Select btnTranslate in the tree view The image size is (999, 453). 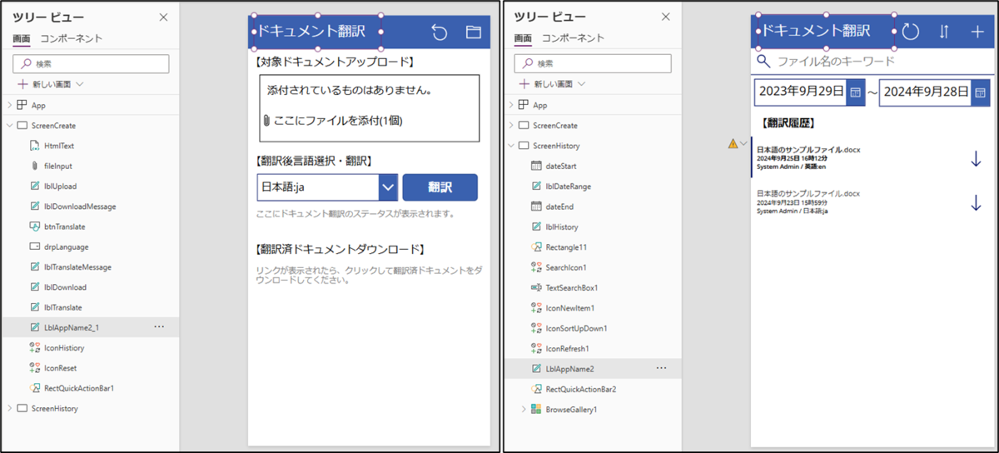pos(64,226)
